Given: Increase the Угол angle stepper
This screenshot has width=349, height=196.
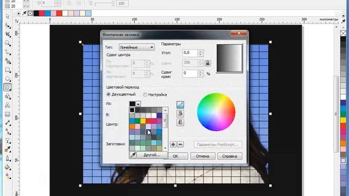Looking at the screenshot, I should pyautogui.click(x=200, y=52).
